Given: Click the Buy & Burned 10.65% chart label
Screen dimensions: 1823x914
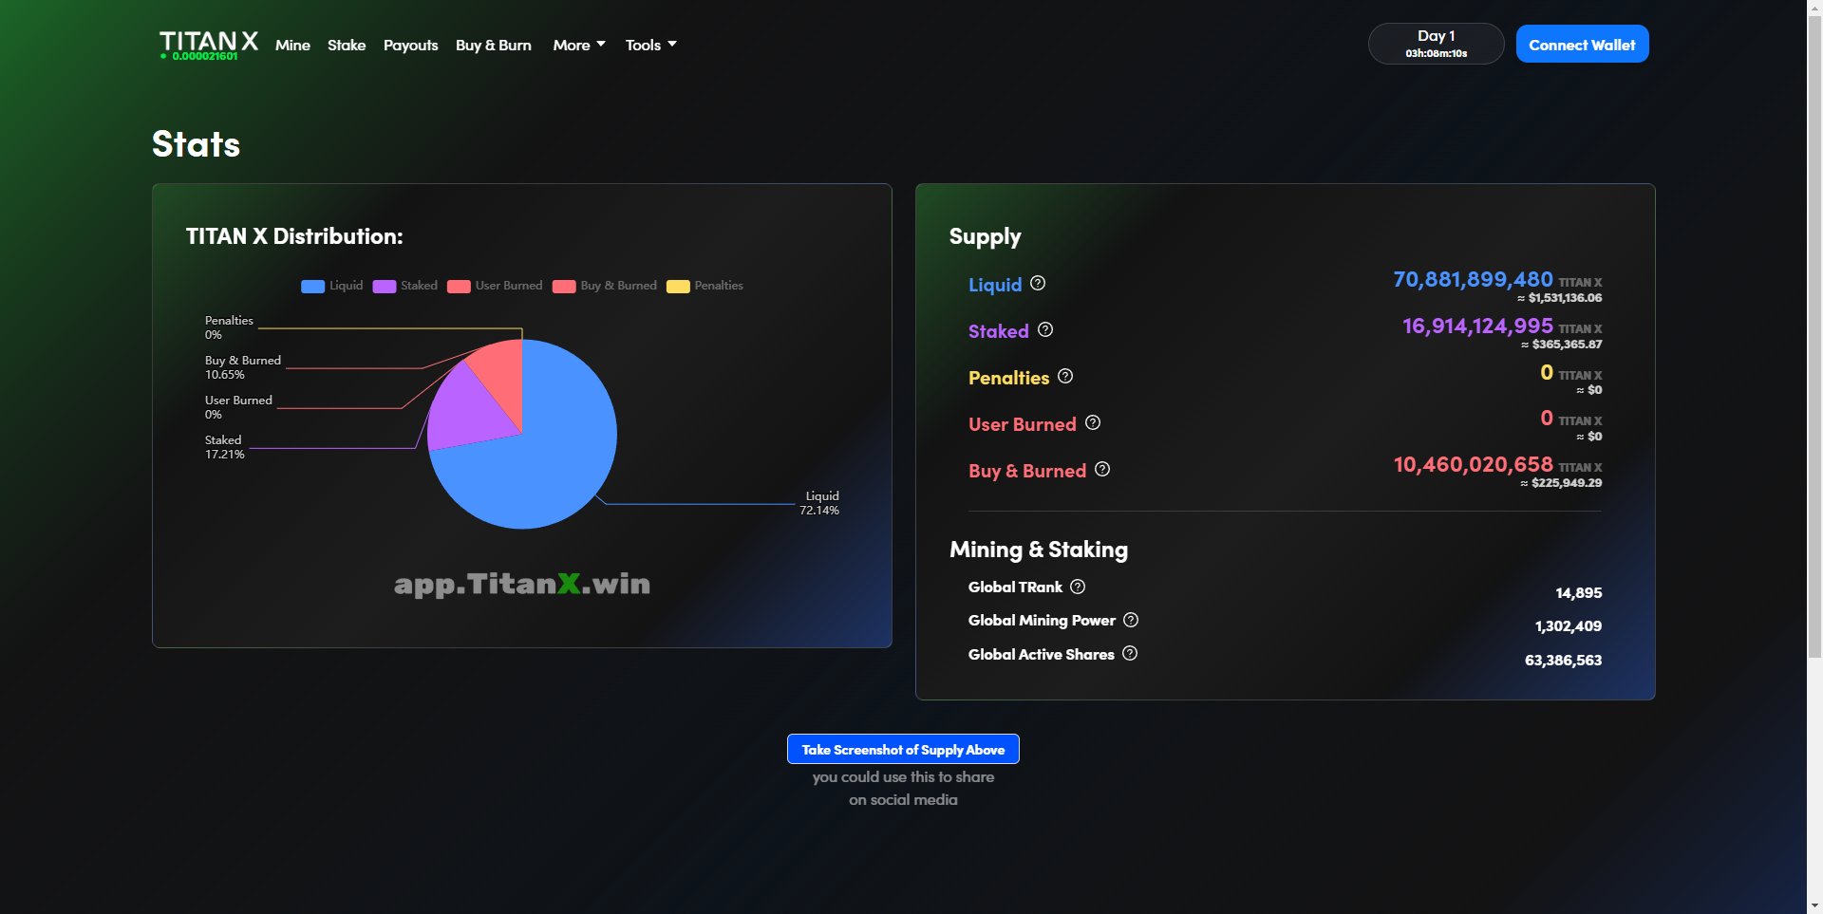Looking at the screenshot, I should (243, 367).
